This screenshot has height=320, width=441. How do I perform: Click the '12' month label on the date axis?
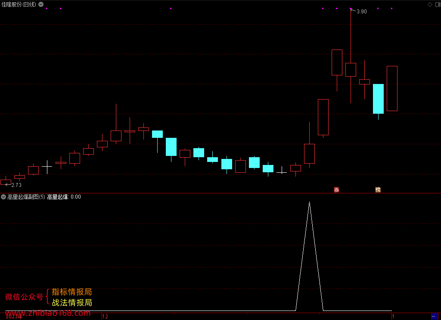click(x=105, y=317)
